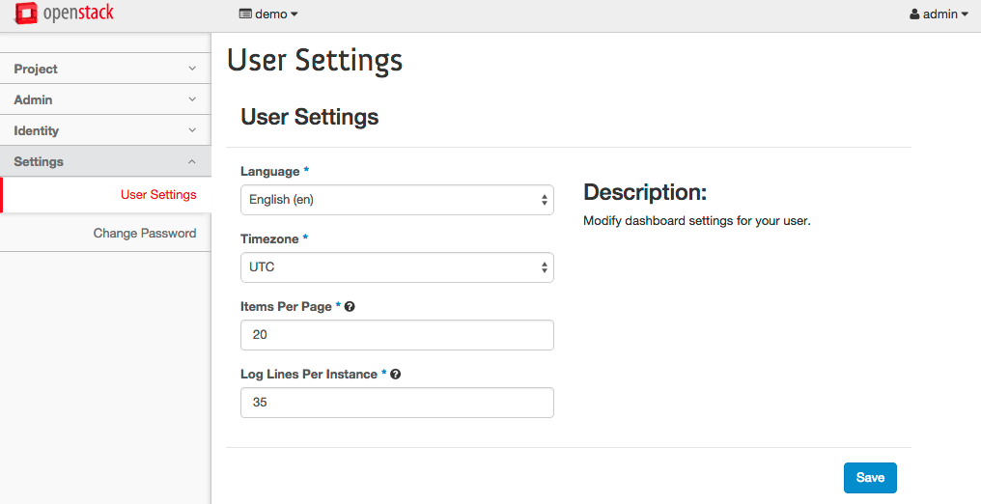Click the Settings chevron arrow
The height and width of the screenshot is (504, 981).
pos(192,161)
